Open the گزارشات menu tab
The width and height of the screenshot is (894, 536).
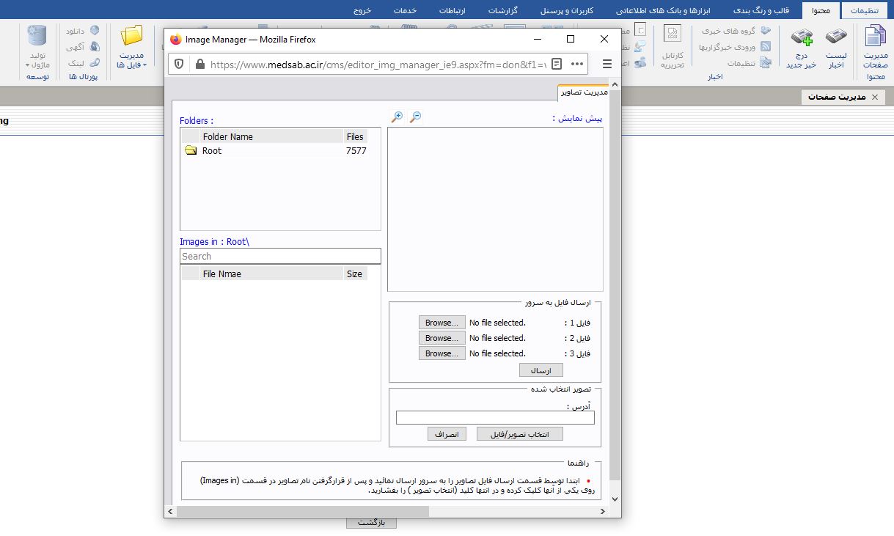[502, 10]
